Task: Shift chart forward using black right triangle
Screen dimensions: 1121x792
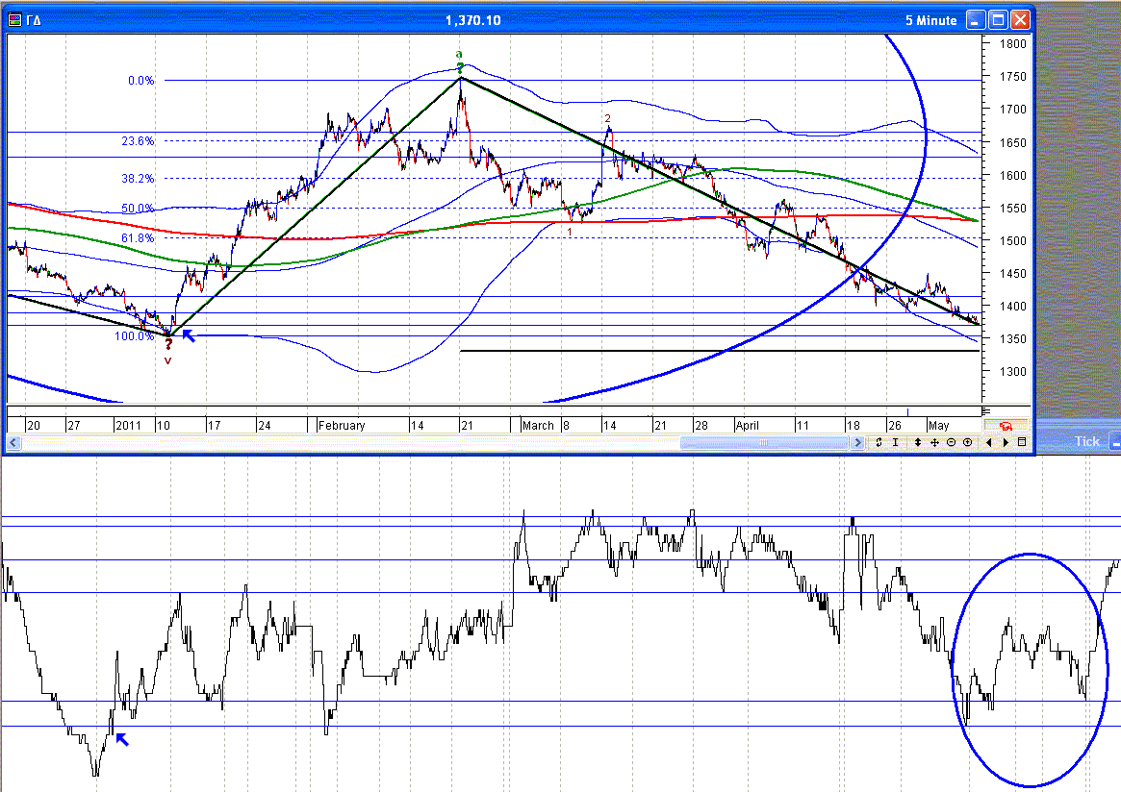Action: click(1006, 442)
